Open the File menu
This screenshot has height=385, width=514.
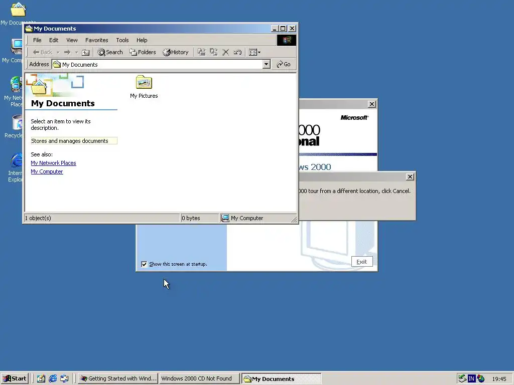(37, 40)
